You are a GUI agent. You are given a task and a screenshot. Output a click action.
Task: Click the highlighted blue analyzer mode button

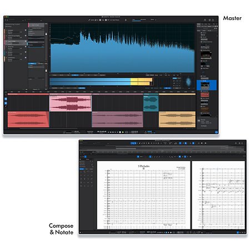[75, 75]
